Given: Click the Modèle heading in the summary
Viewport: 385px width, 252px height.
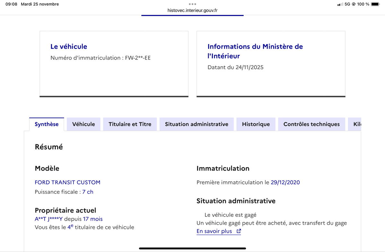Looking at the screenshot, I should [47, 168].
